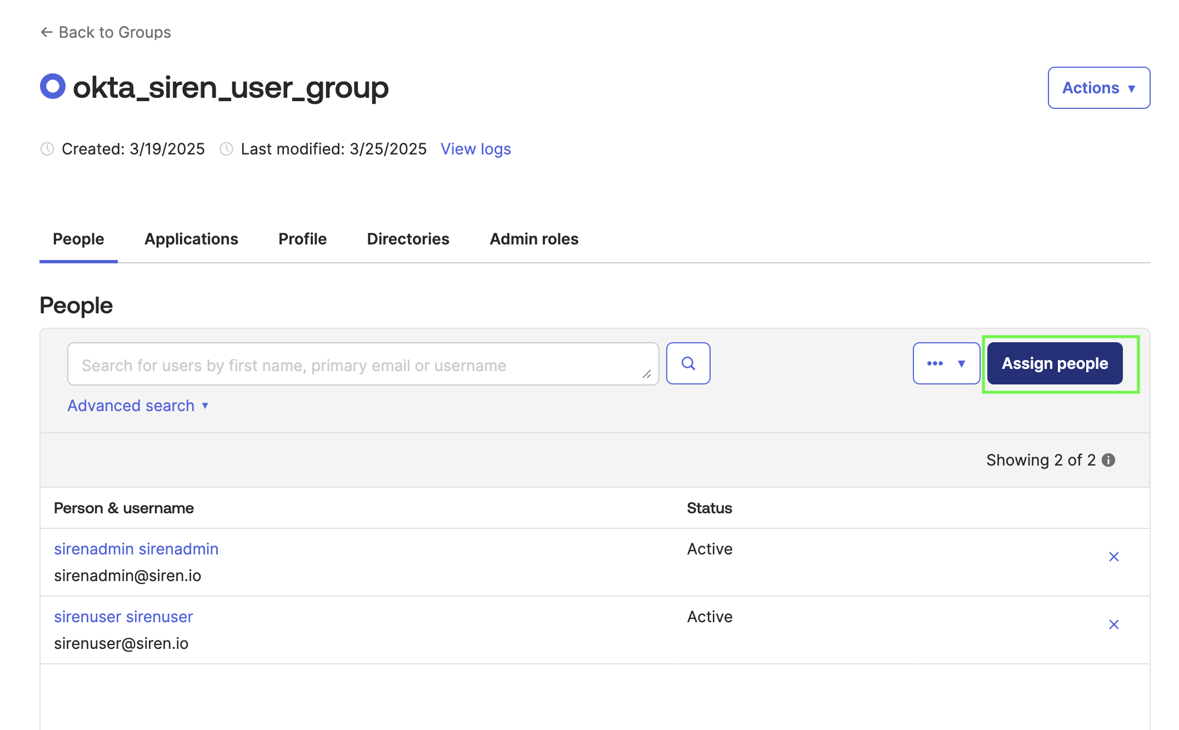The image size is (1179, 730).
Task: Click the clock icon beside Last modified
Action: 226,148
